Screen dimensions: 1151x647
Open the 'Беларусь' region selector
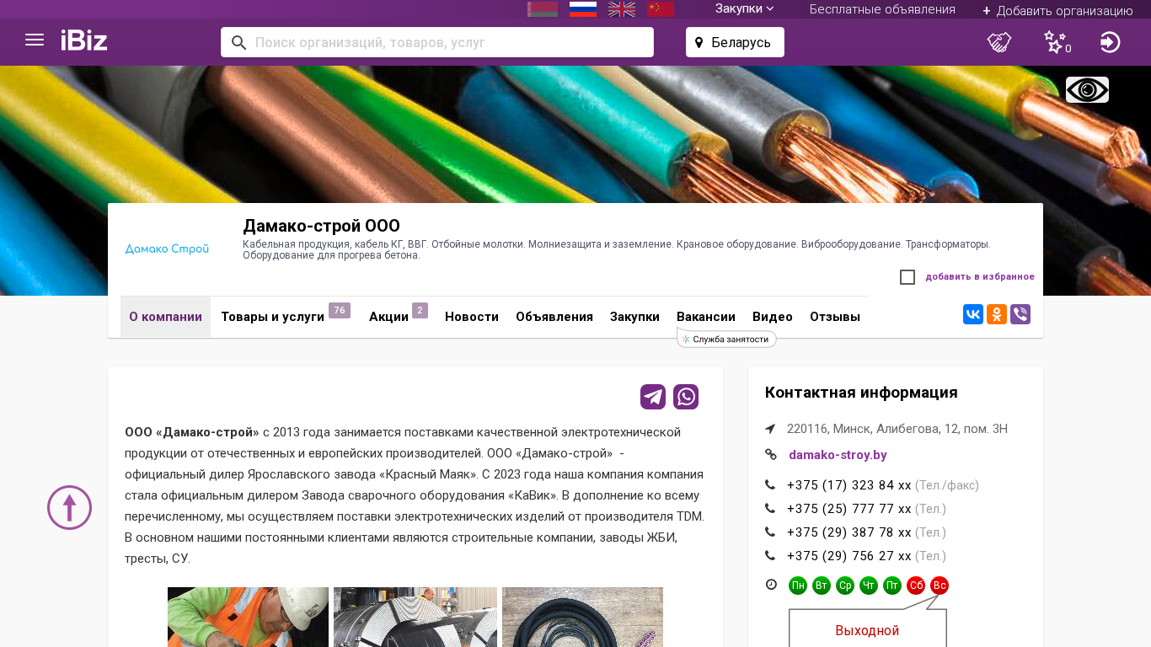735,42
